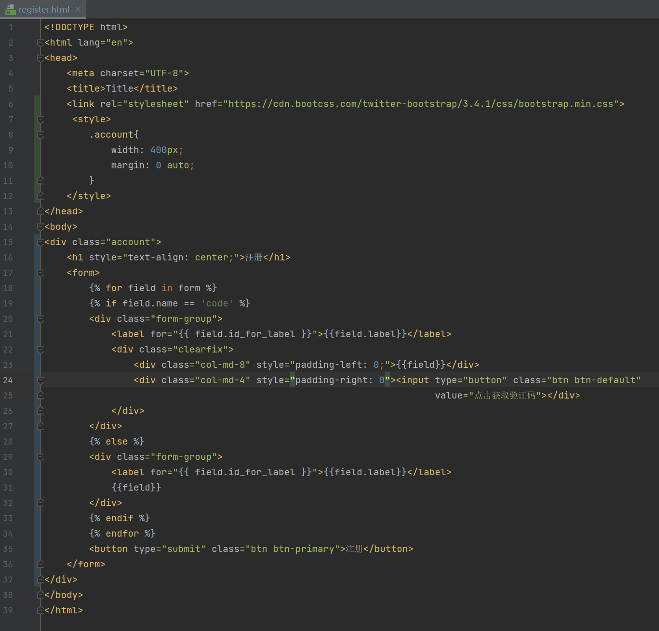Fold the first form-group div on line 20
The image size is (659, 631).
point(41,319)
